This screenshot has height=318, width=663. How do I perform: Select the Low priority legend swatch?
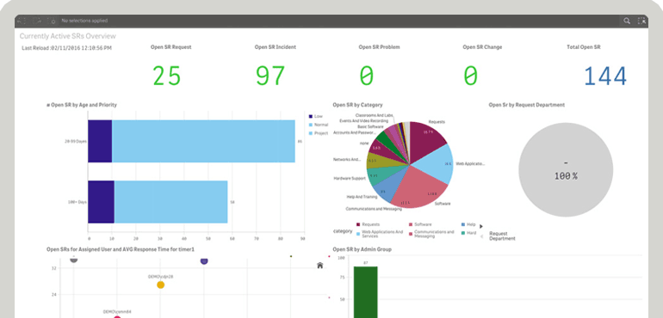[311, 116]
